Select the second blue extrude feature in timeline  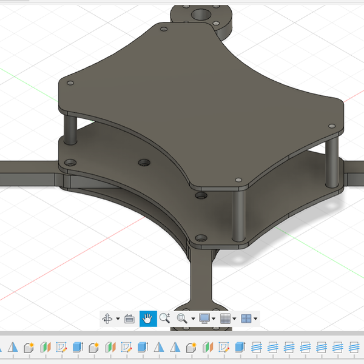pos(143,348)
